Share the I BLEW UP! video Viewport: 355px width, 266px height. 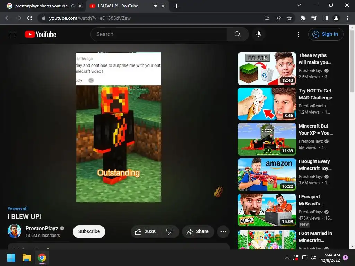click(198, 232)
